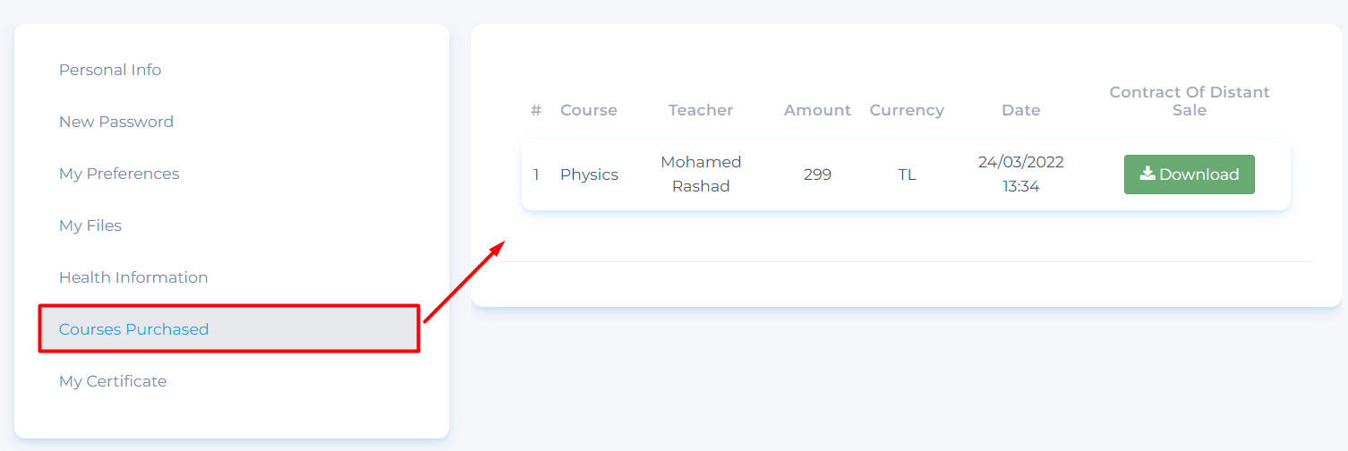Select the Physics course name

point(589,174)
